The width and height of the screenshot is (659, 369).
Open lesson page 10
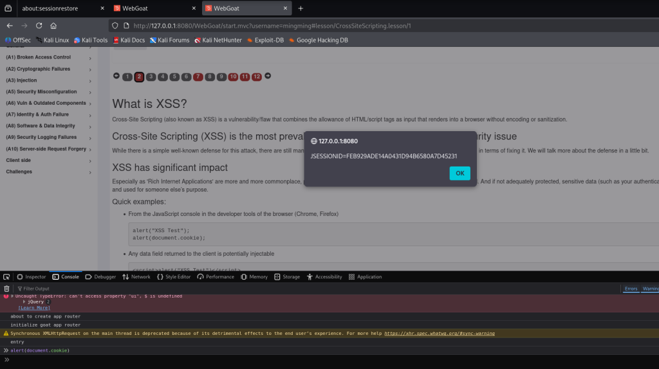[233, 77]
